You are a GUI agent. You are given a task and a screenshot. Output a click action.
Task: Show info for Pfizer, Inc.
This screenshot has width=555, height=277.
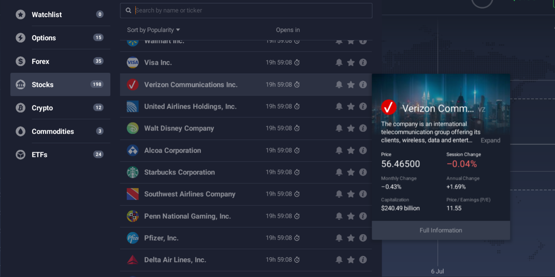tap(363, 238)
